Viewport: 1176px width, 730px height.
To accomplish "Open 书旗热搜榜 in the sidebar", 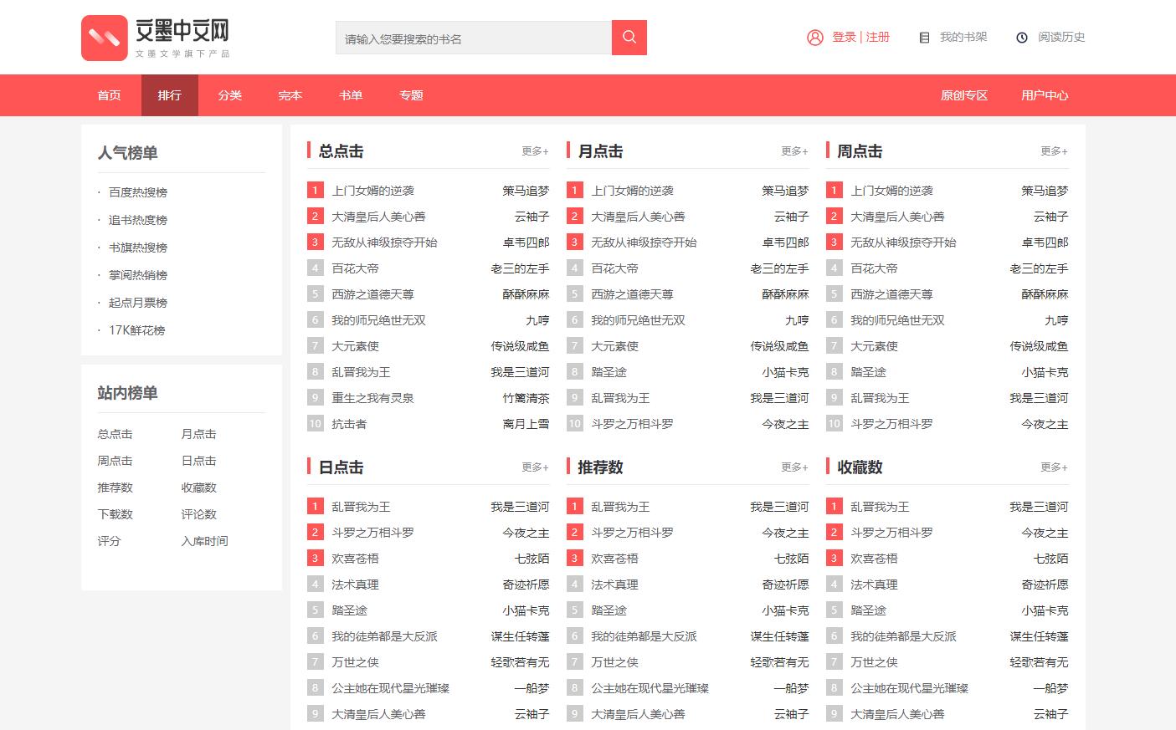I will point(138,248).
